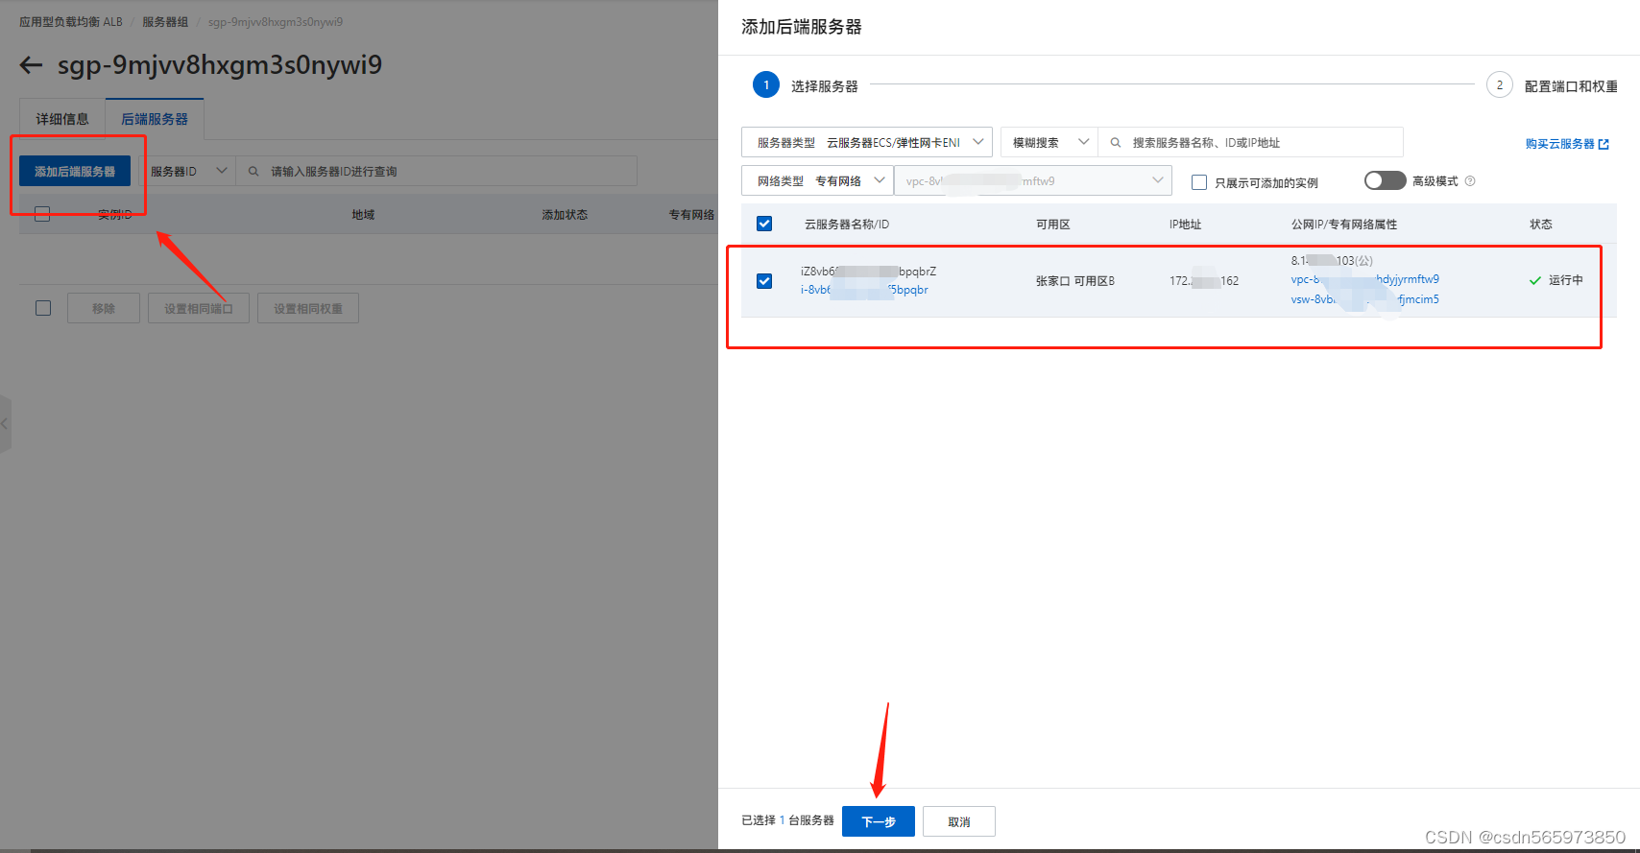The height and width of the screenshot is (853, 1640).
Task: Click the 选择服务器 step label
Action: click(825, 86)
